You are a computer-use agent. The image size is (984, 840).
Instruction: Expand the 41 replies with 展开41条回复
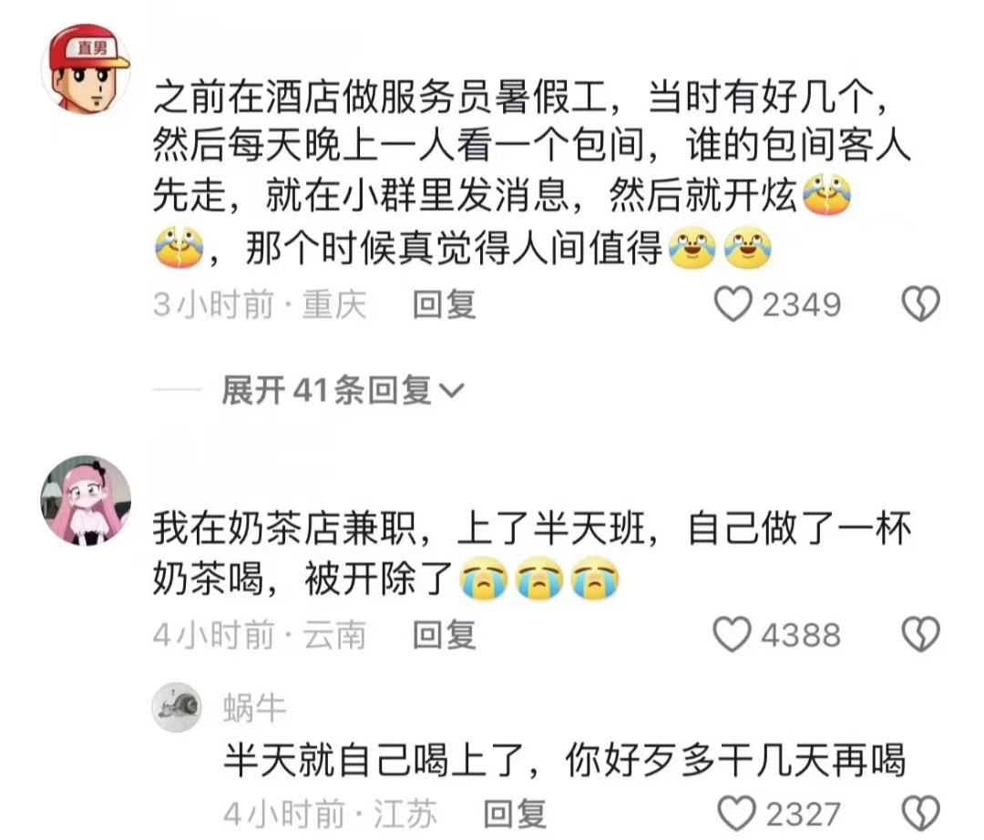[x=326, y=390]
